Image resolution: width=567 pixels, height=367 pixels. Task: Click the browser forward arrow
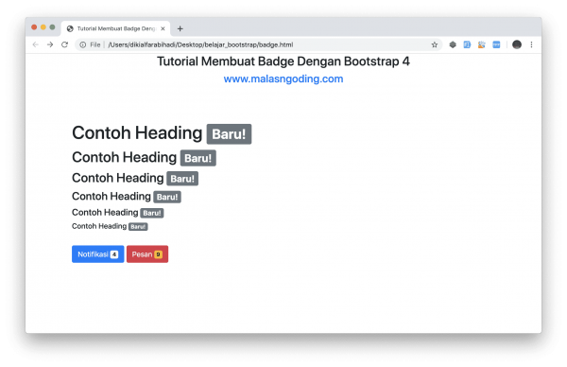click(x=50, y=44)
